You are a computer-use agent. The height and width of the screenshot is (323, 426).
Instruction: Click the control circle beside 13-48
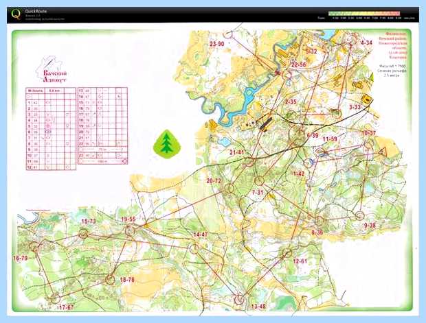tap(239, 299)
